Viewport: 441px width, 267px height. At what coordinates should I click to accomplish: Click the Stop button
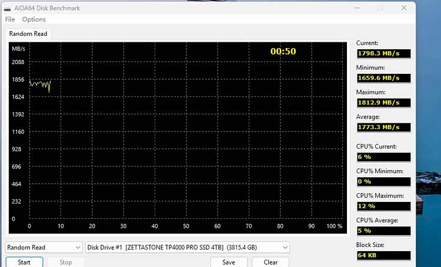pos(66,262)
